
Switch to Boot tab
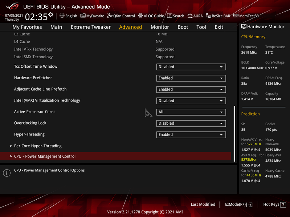pos(183,27)
